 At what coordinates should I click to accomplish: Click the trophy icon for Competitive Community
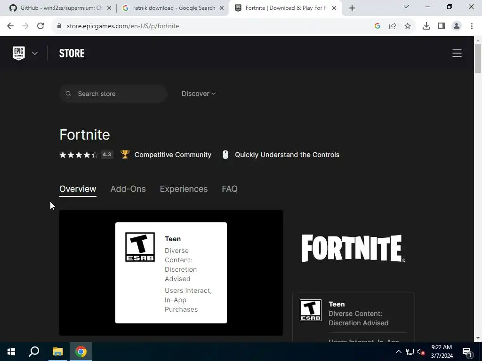click(x=125, y=154)
